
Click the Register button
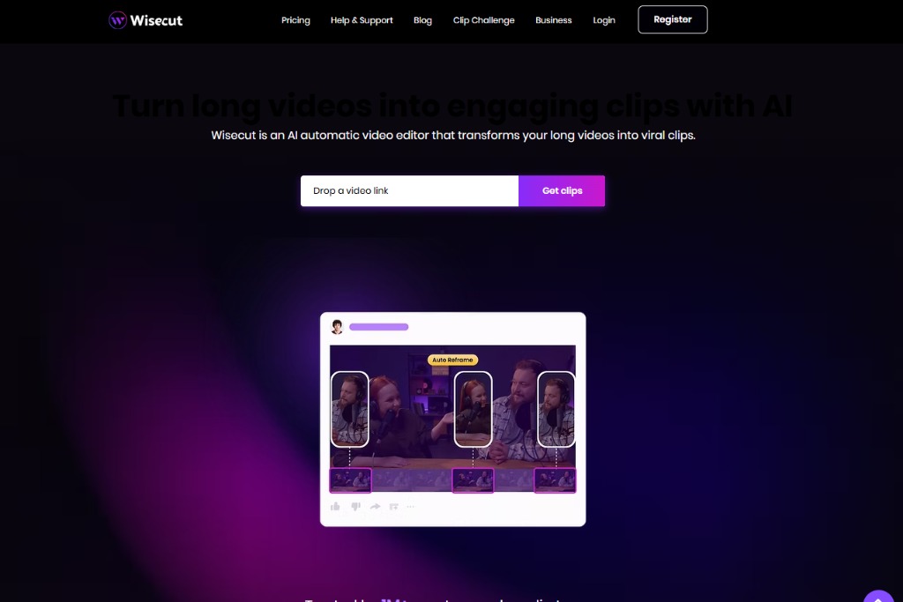[673, 19]
